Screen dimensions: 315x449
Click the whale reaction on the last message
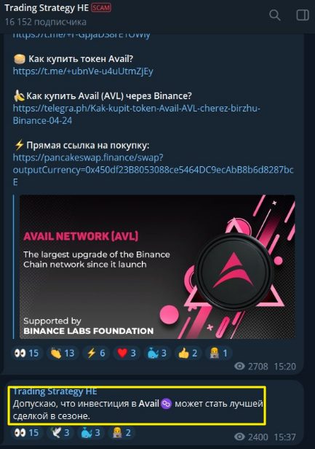click(90, 432)
